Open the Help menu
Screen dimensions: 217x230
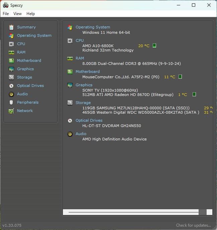30,14
